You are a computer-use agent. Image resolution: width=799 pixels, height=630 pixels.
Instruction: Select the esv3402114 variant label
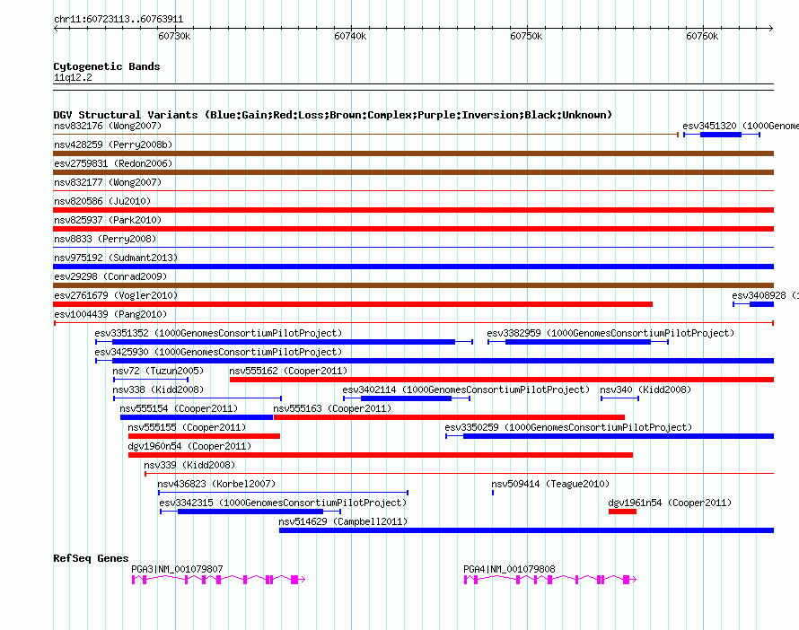click(x=466, y=389)
